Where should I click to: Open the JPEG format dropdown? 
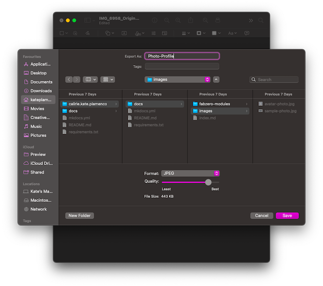190,173
